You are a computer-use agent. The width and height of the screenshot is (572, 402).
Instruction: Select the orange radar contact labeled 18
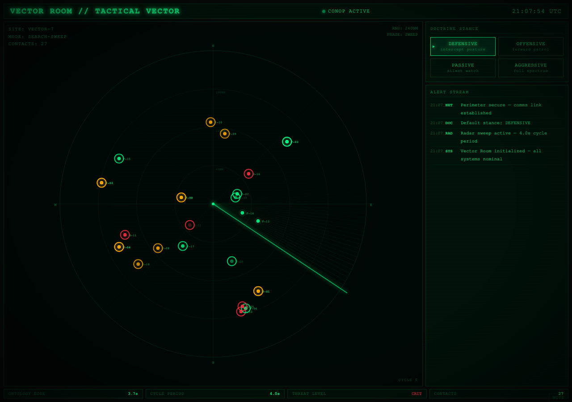click(x=138, y=264)
